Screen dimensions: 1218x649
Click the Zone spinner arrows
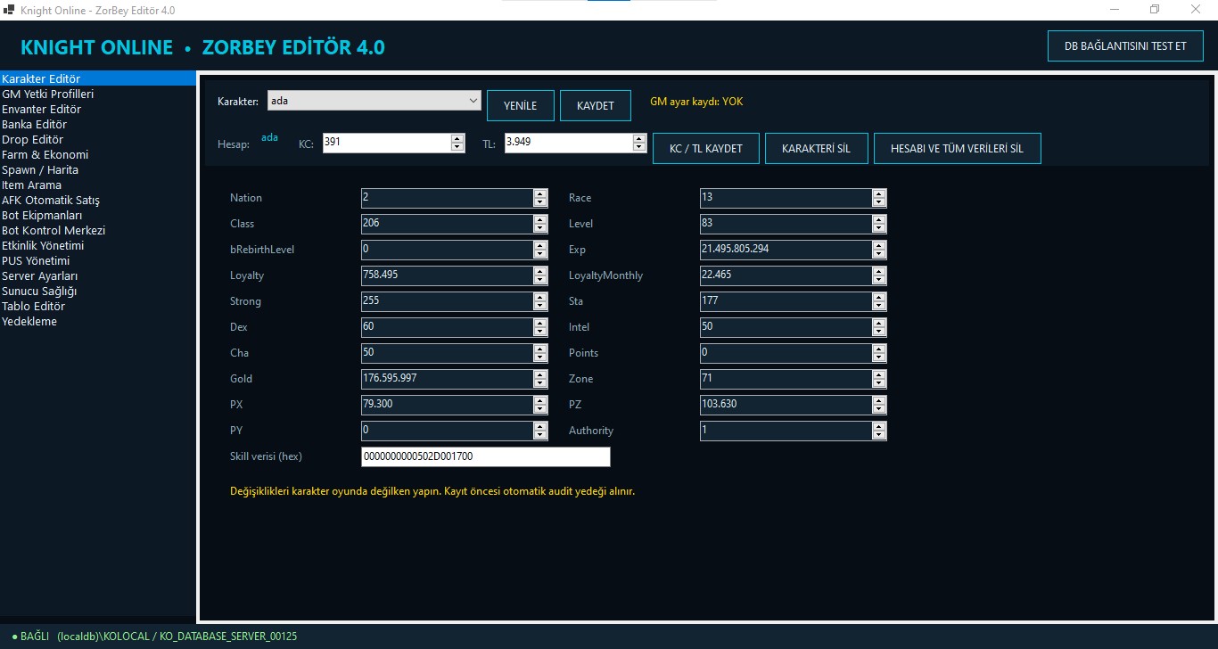tap(879, 379)
